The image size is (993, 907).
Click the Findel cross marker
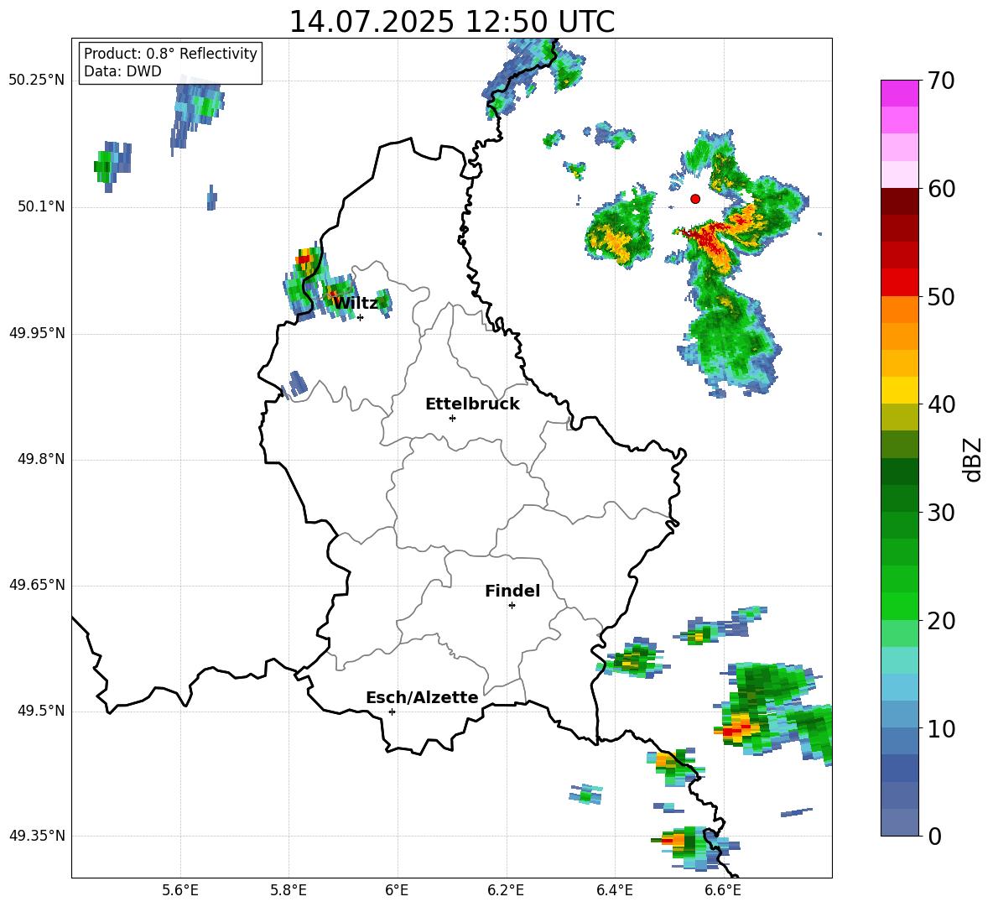coord(512,606)
